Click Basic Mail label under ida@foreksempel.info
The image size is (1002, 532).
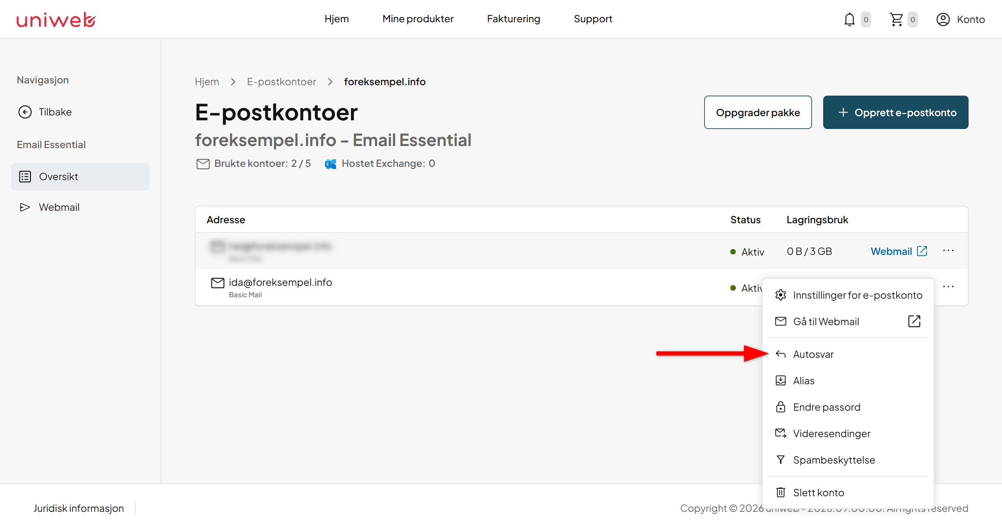[245, 295]
